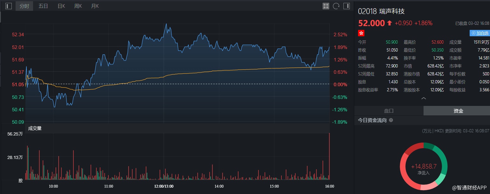Refresh the chart data
This screenshot has height=194, width=490.
[336, 6]
